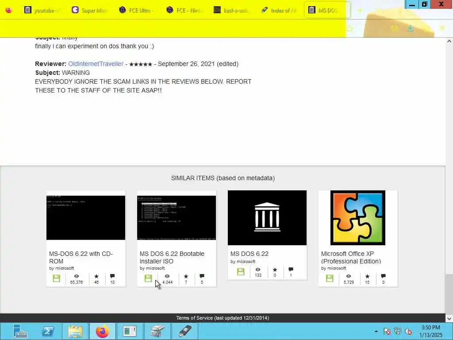Image resolution: width=453 pixels, height=340 pixels.
Task: Click the reviews bubble icon showing 10
Action: (x=112, y=276)
